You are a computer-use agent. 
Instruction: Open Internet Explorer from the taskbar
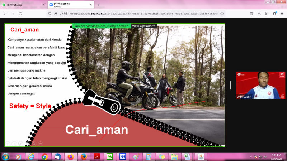pos(31,157)
